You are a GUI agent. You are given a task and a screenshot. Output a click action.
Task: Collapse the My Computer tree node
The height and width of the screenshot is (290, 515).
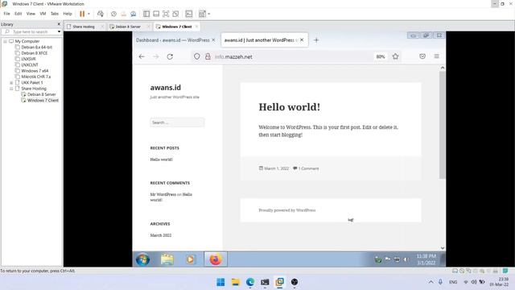6,41
